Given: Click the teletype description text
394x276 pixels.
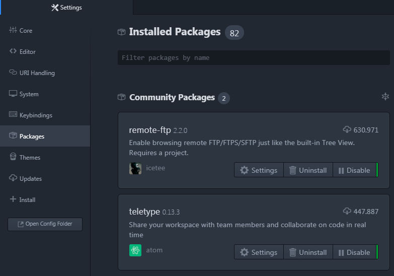Looking at the screenshot, I should click(x=248, y=230).
